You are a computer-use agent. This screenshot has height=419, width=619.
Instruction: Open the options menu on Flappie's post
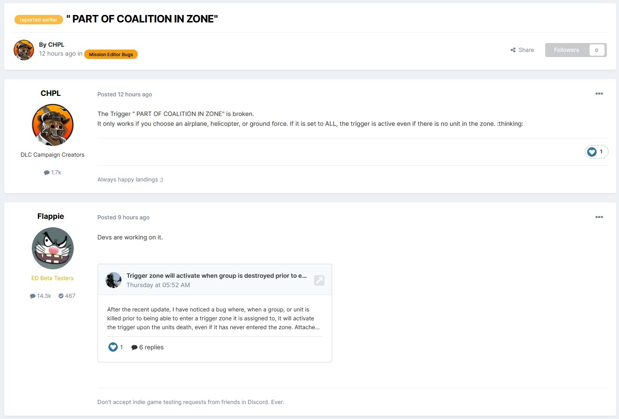tap(599, 217)
